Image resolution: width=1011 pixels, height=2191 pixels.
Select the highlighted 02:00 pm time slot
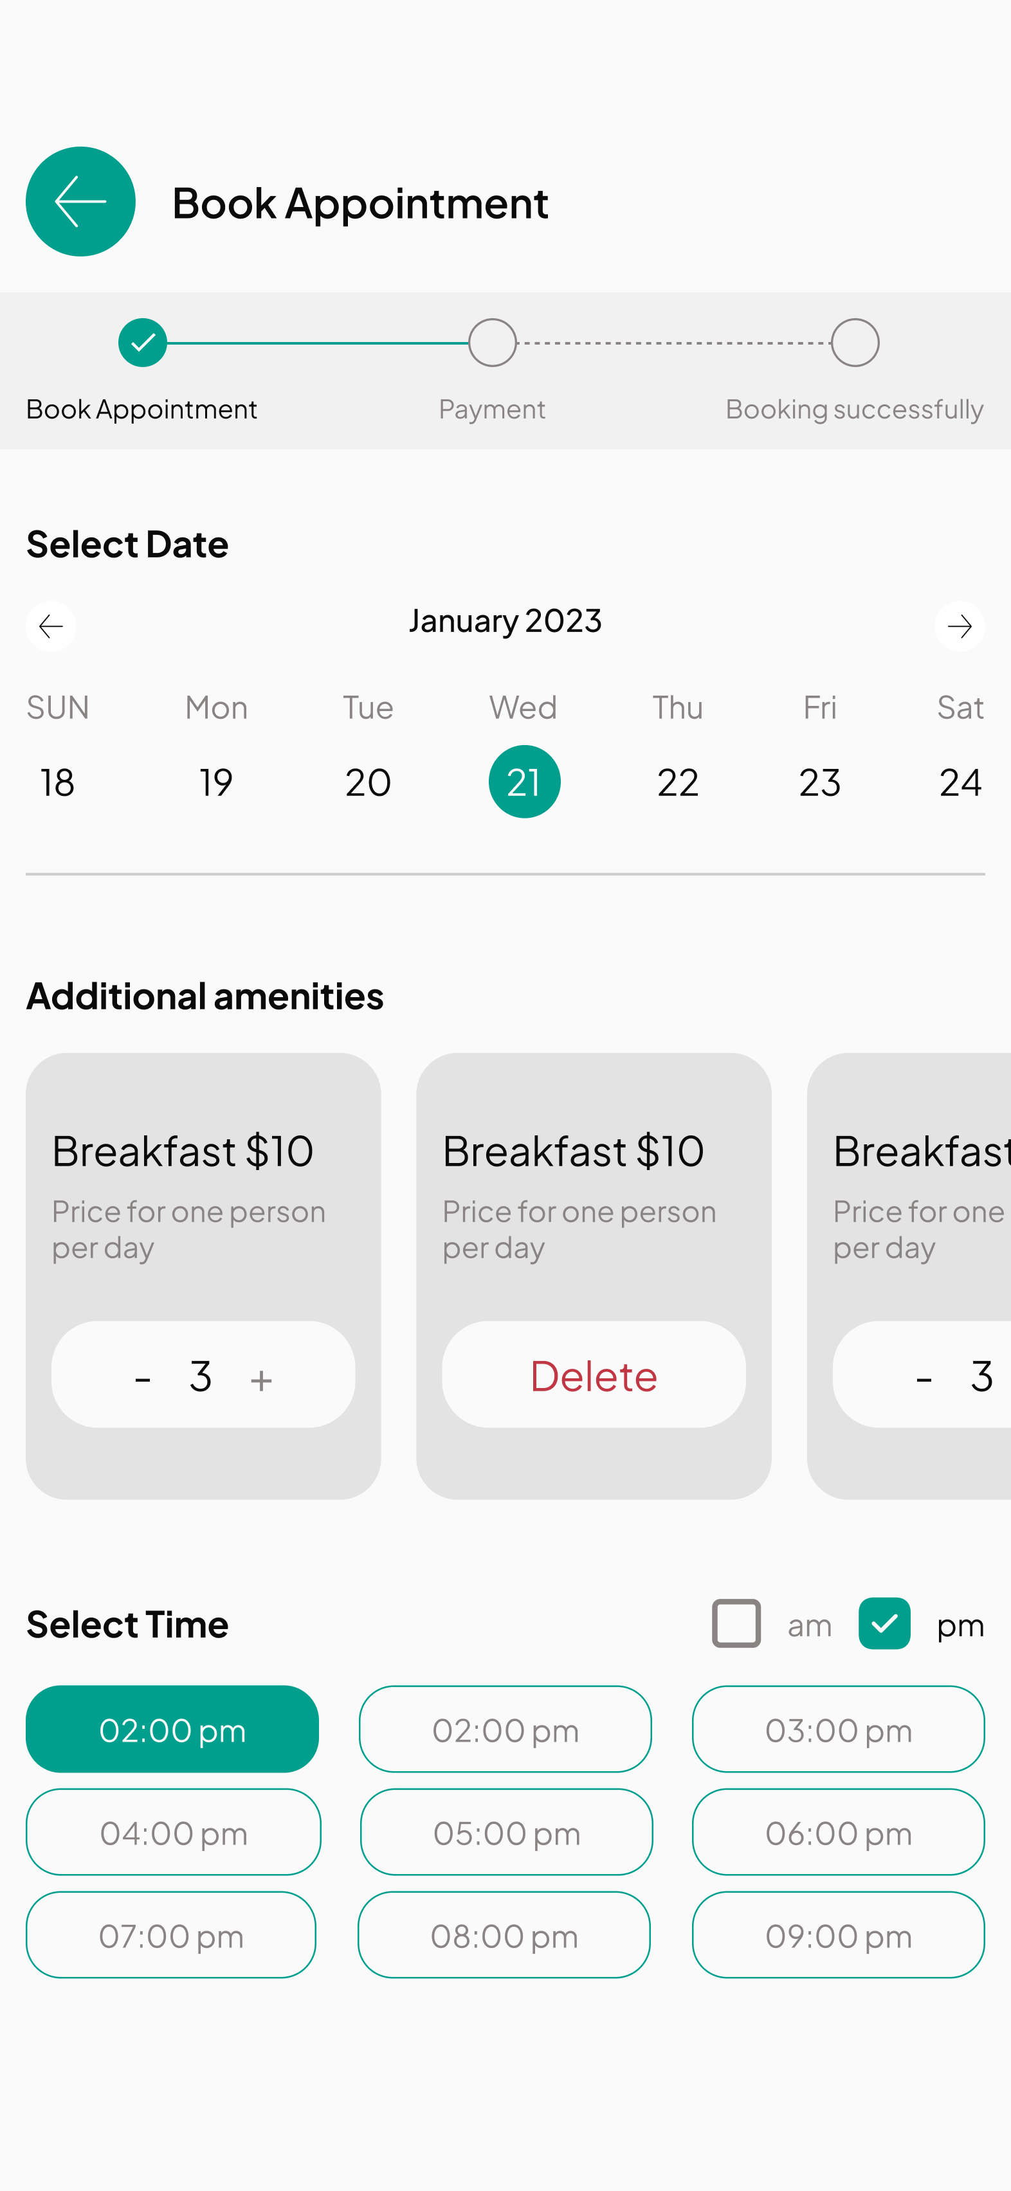172,1729
